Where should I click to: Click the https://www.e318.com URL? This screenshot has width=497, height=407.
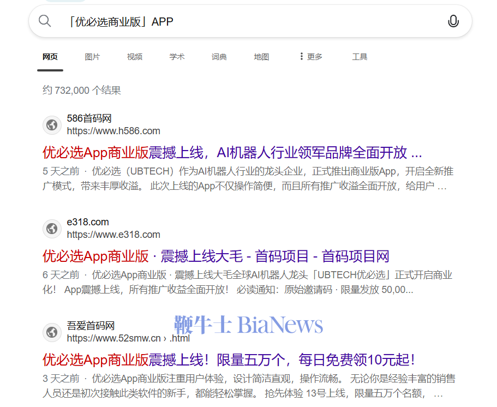pyautogui.click(x=113, y=235)
